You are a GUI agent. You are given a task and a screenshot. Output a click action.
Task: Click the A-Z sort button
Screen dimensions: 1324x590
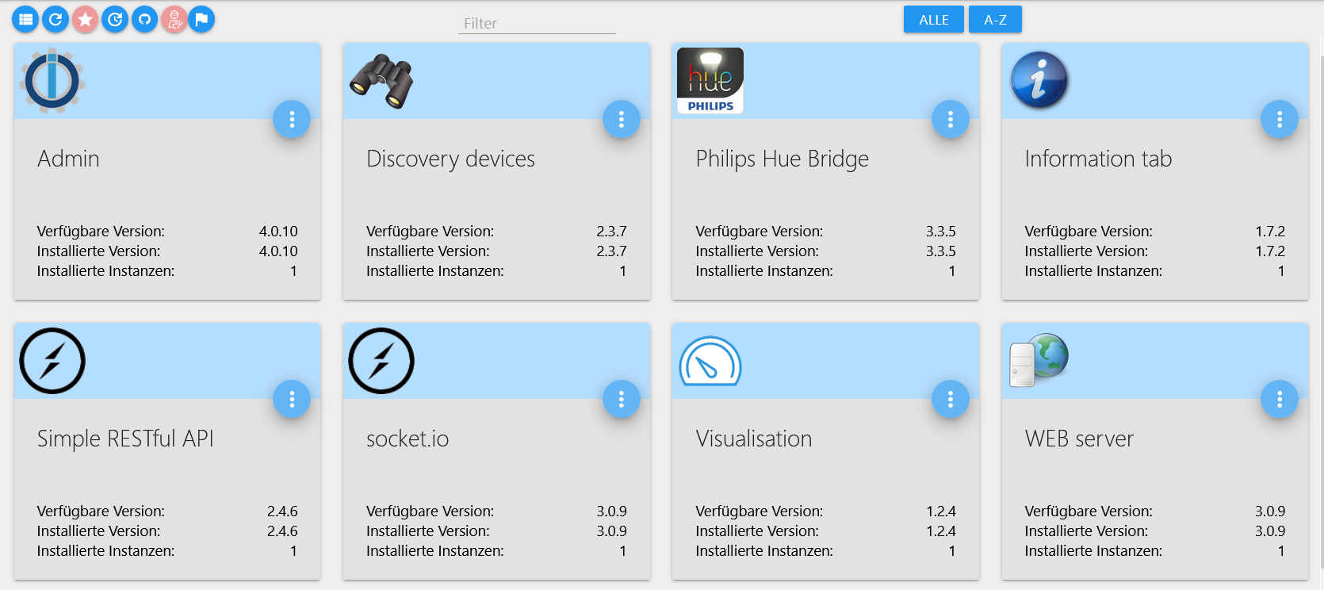[995, 20]
